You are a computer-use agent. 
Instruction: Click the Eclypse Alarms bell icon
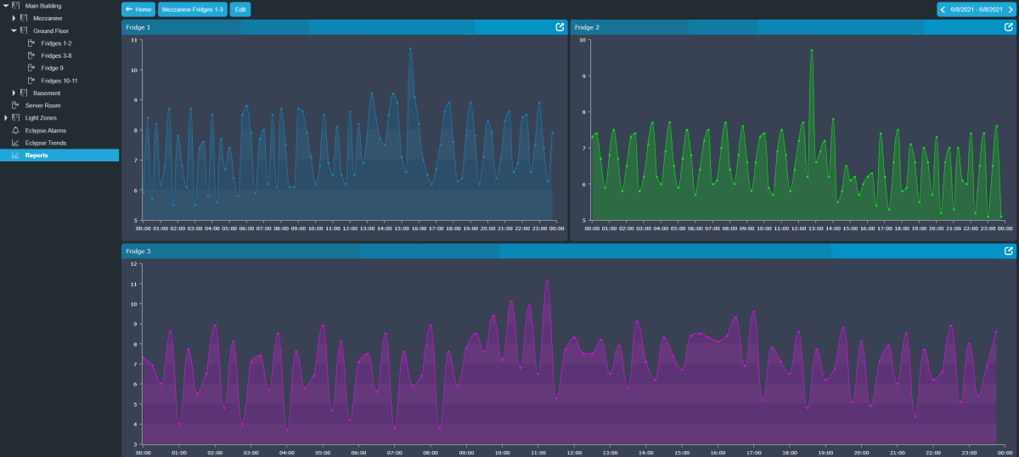15,131
